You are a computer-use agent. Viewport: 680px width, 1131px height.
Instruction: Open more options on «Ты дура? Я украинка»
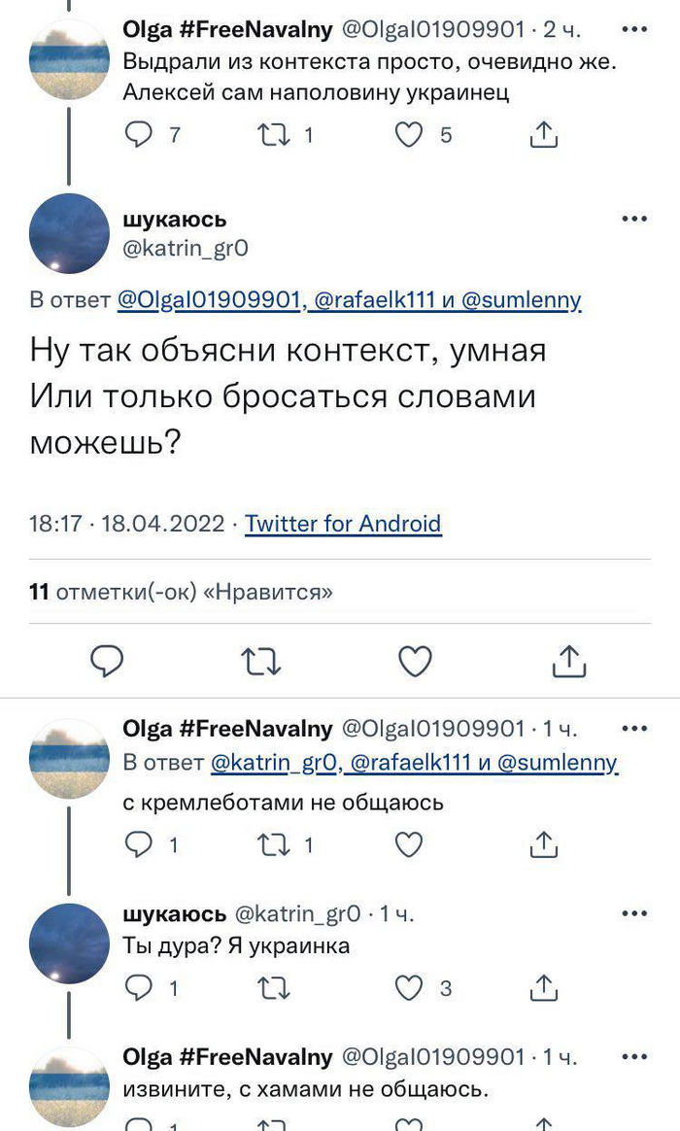point(634,912)
